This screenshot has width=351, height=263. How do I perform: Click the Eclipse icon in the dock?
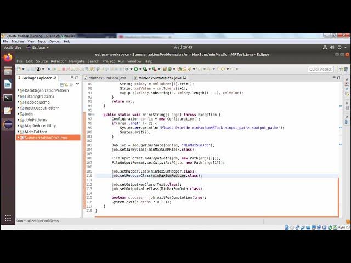(8, 124)
